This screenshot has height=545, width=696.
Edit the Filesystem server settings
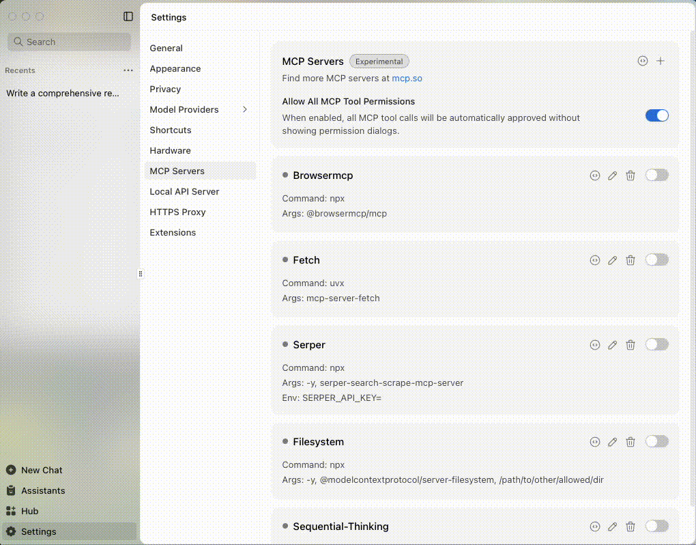[612, 441]
